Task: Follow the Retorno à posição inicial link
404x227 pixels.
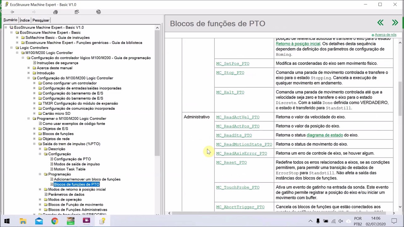Action: [298, 44]
